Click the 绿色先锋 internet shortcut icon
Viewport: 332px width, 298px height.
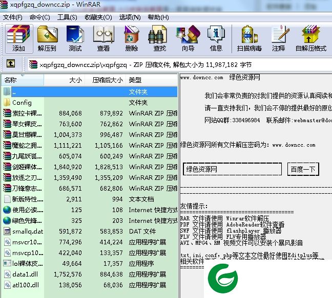point(7,220)
